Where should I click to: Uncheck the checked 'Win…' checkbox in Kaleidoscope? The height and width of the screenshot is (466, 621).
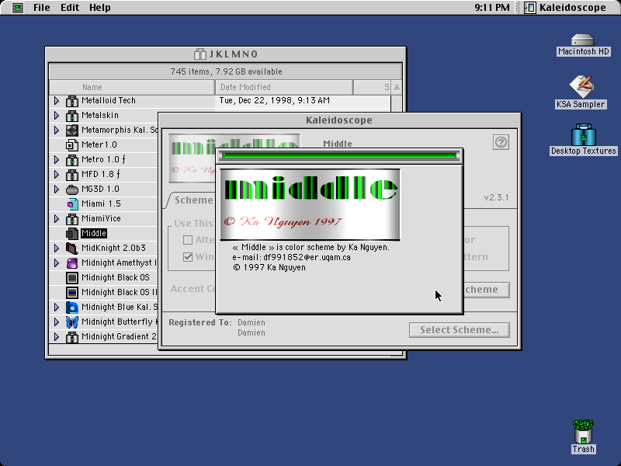188,257
